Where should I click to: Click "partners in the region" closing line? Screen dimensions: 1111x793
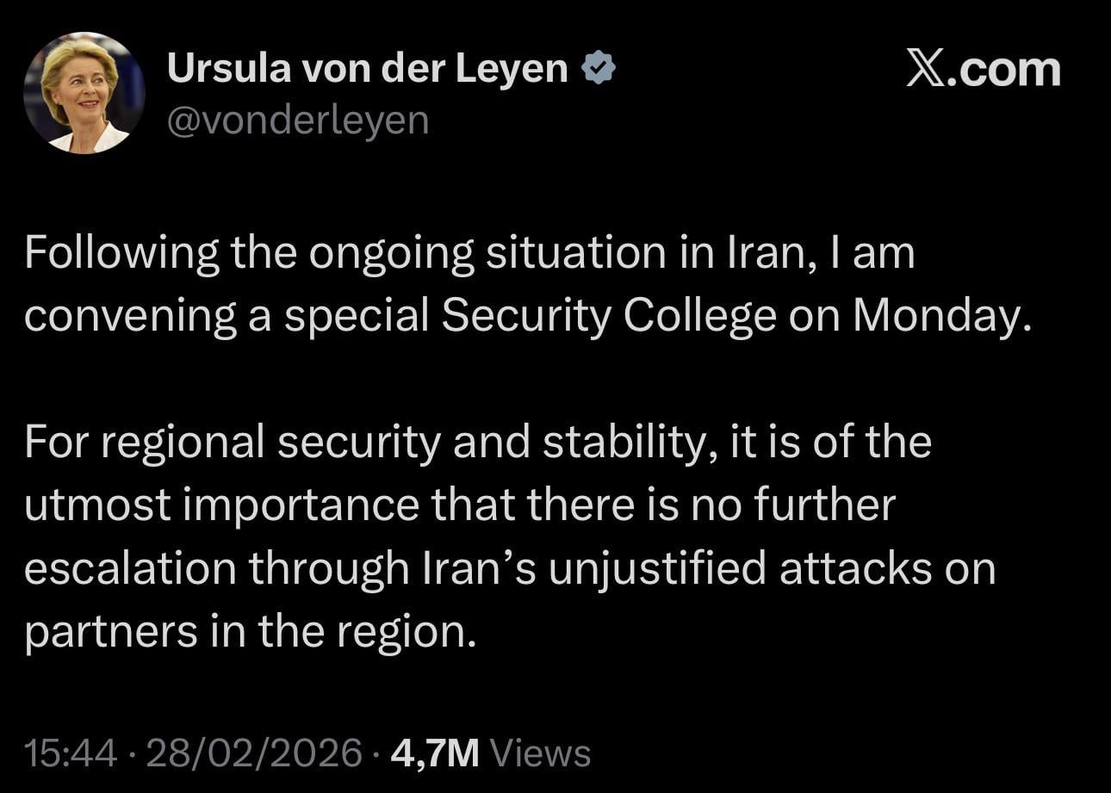(250, 631)
